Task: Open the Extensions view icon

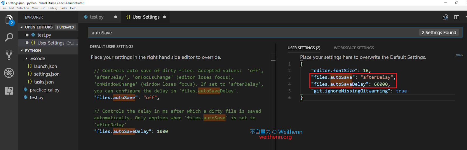Action: pos(9,91)
